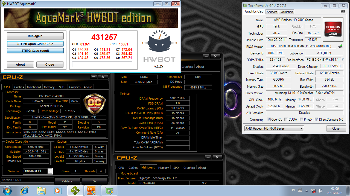The height and width of the screenshot is (196, 350).
Task: Click the Radeon Graphics AMD logo
Action: [x=333, y=29]
